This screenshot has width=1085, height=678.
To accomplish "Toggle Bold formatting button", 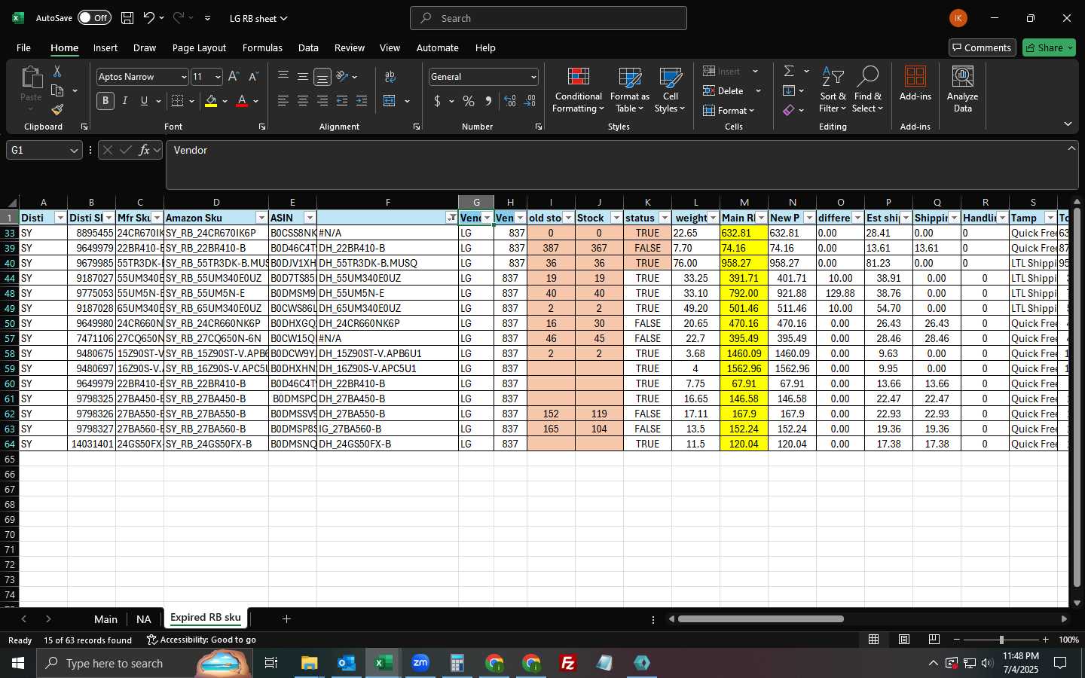I will point(105,101).
